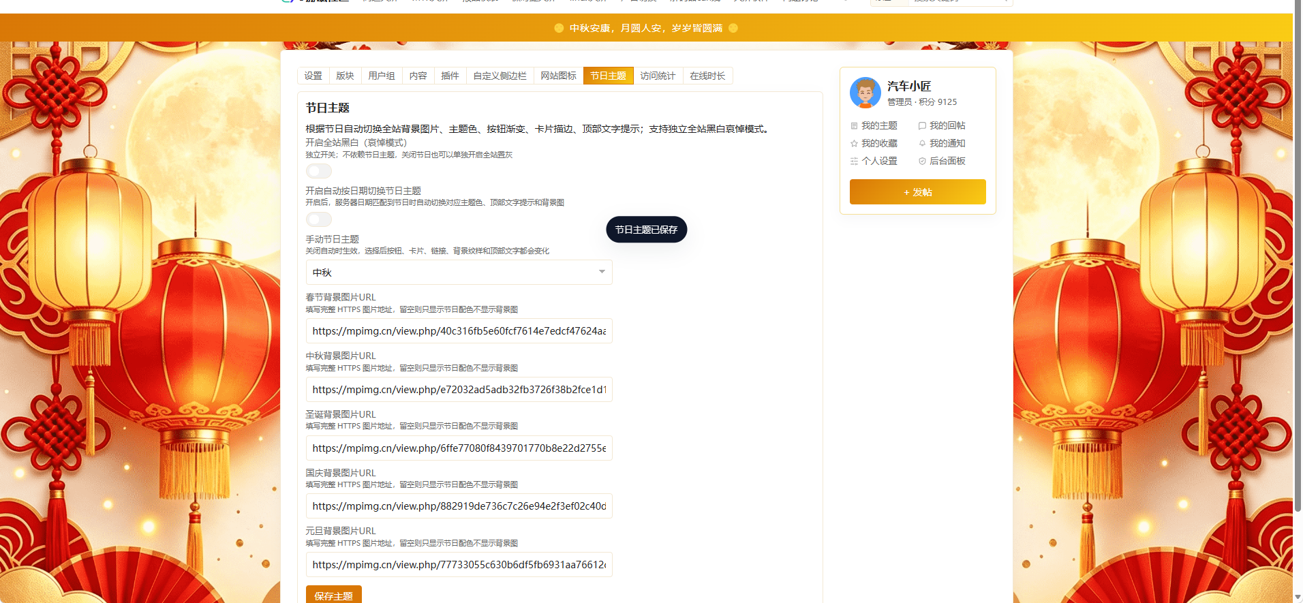This screenshot has height=603, width=1303.
Task: Click the 中秋安康，月圆人安，岁岁皆圆满 banner text
Action: coord(646,28)
